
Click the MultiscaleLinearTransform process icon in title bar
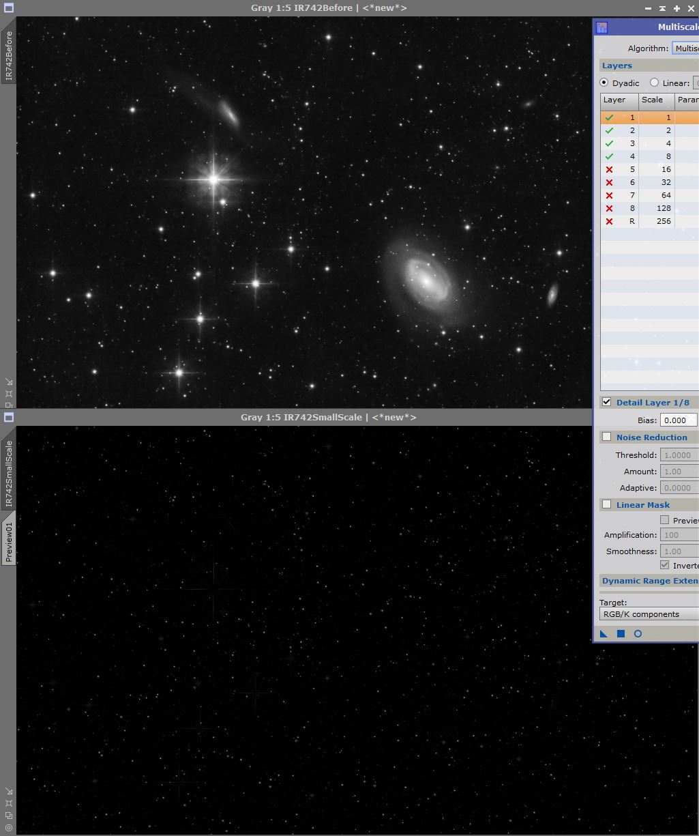[601, 27]
